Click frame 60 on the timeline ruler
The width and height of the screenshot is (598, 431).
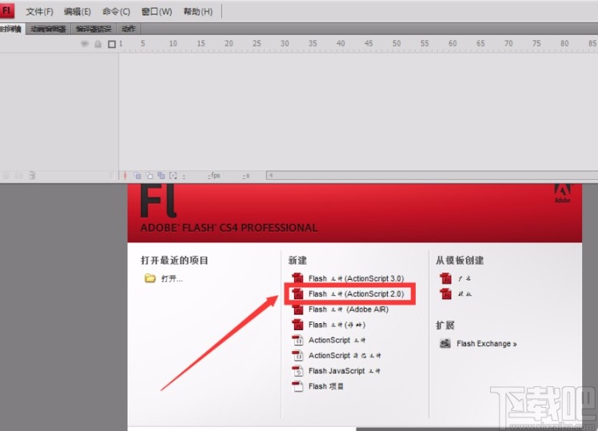click(x=452, y=43)
